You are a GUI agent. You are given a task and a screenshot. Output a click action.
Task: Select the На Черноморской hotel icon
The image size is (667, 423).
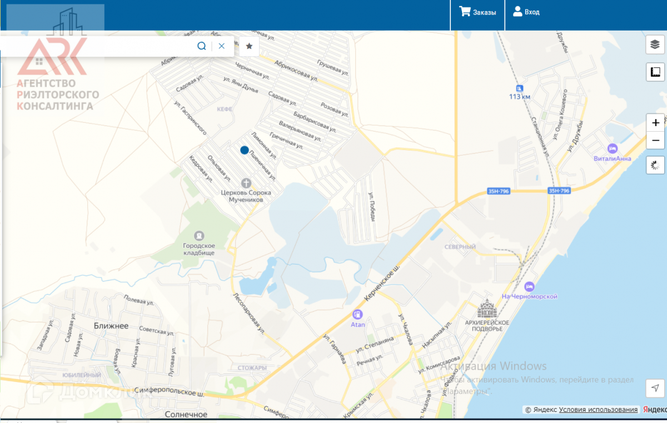pyautogui.click(x=529, y=287)
